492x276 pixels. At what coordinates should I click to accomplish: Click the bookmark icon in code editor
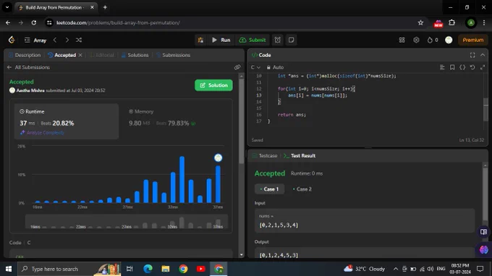(452, 67)
